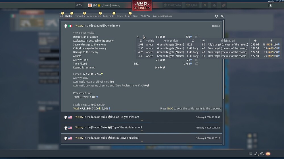This screenshot has width=284, height=159.
Task: Click the list icon in bottom bar
Action: (x=250, y=154)
